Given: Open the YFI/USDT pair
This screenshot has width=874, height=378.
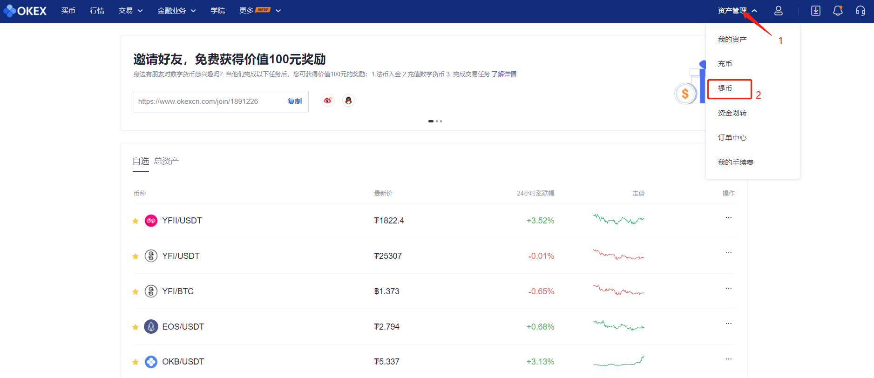Looking at the screenshot, I should pyautogui.click(x=181, y=256).
